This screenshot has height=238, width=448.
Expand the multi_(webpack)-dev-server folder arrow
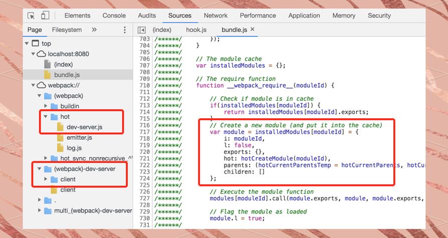point(40,210)
